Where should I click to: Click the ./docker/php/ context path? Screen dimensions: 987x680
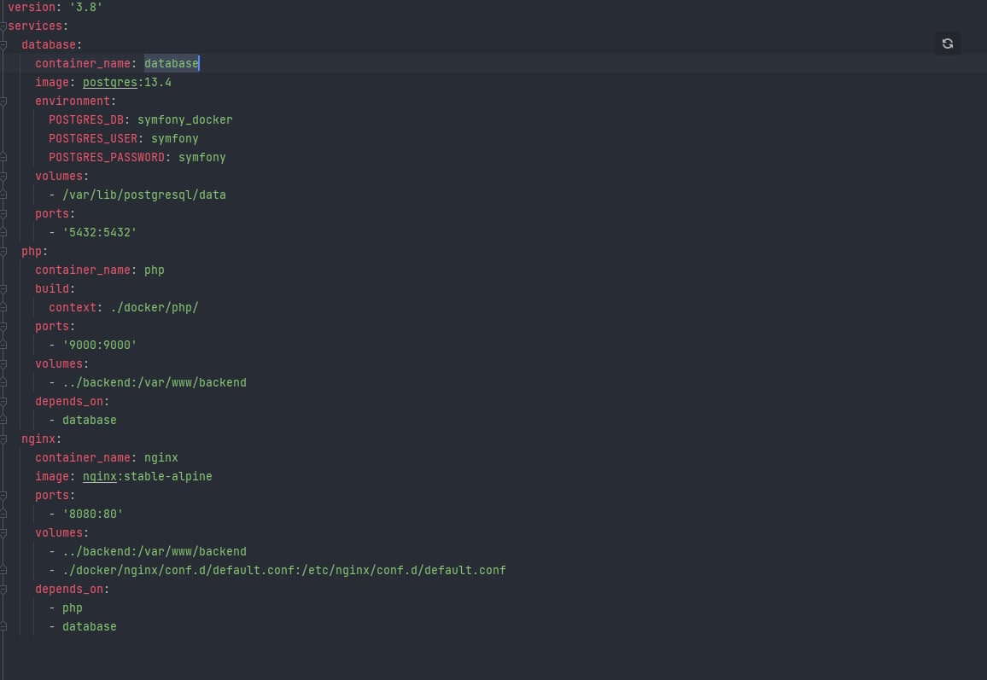click(x=155, y=308)
